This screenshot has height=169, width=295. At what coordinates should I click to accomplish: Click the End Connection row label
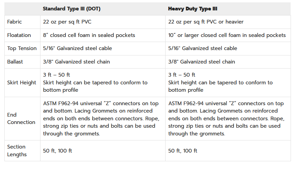click(x=21, y=119)
